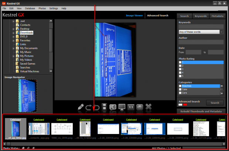Click the X delete photo icon
This screenshot has width=229, height=151.
(x=148, y=107)
